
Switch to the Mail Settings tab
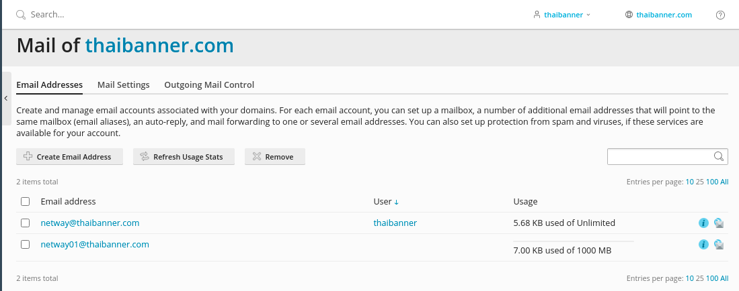(x=123, y=85)
